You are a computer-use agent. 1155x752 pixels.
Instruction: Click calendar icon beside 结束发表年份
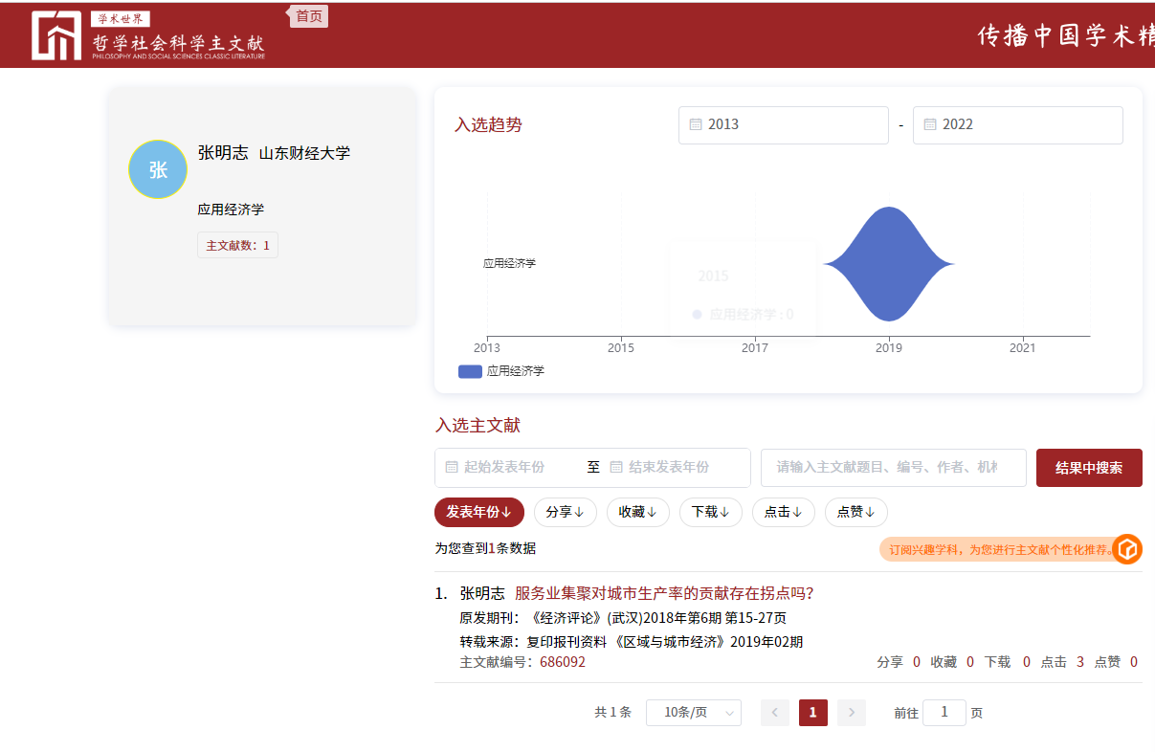point(616,467)
